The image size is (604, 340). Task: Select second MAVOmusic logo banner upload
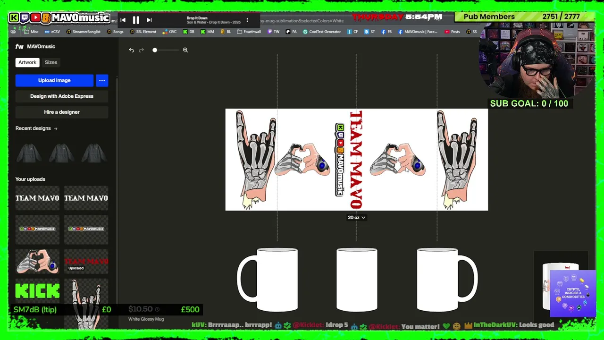coord(86,229)
